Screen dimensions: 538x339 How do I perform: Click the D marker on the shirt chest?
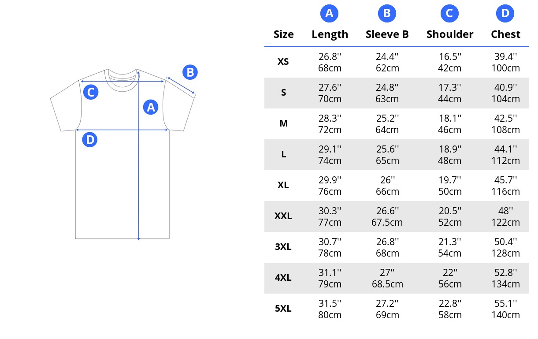pyautogui.click(x=90, y=140)
